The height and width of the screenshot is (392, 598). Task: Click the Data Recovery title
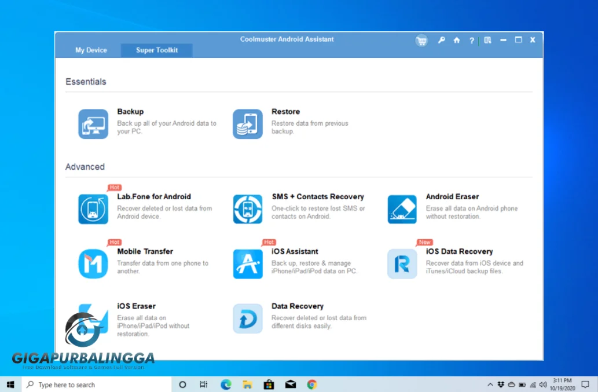pyautogui.click(x=298, y=306)
